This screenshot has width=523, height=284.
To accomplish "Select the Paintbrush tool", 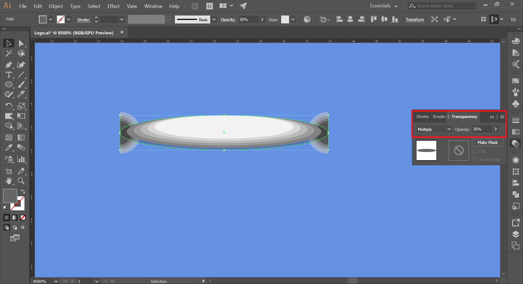I will coord(21,84).
